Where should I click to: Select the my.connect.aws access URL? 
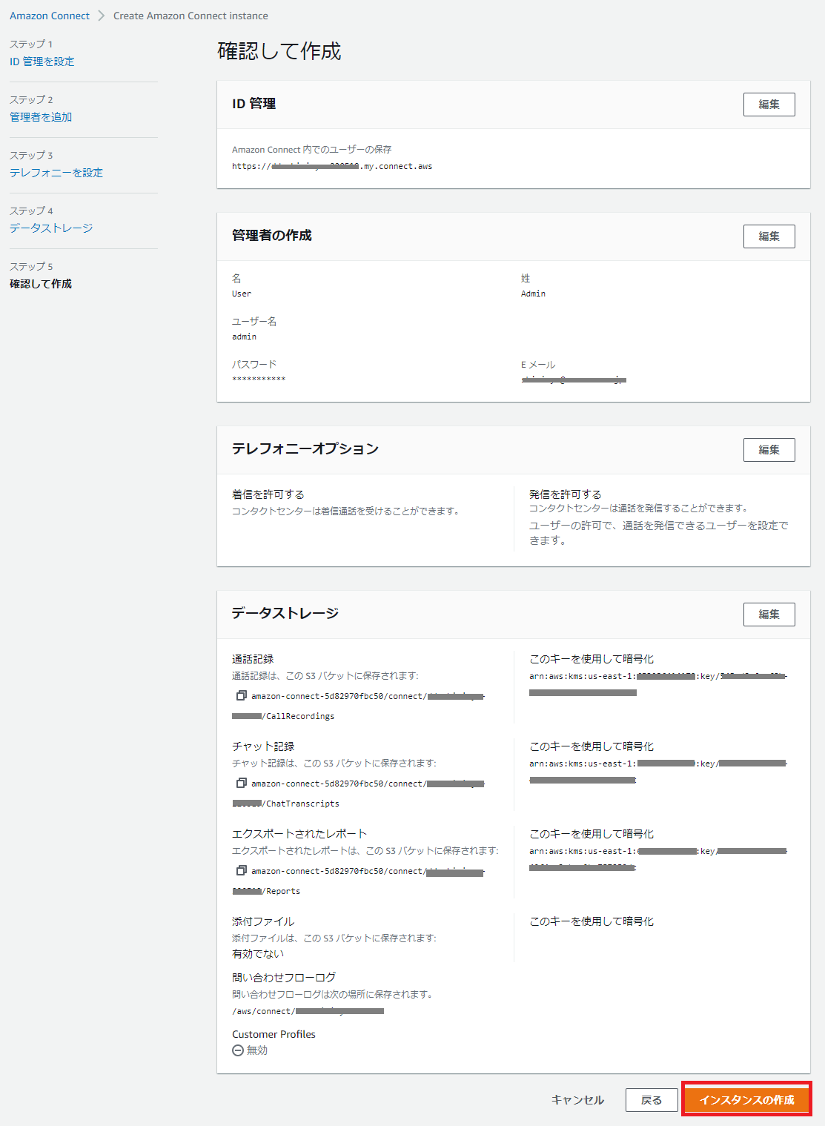point(332,166)
